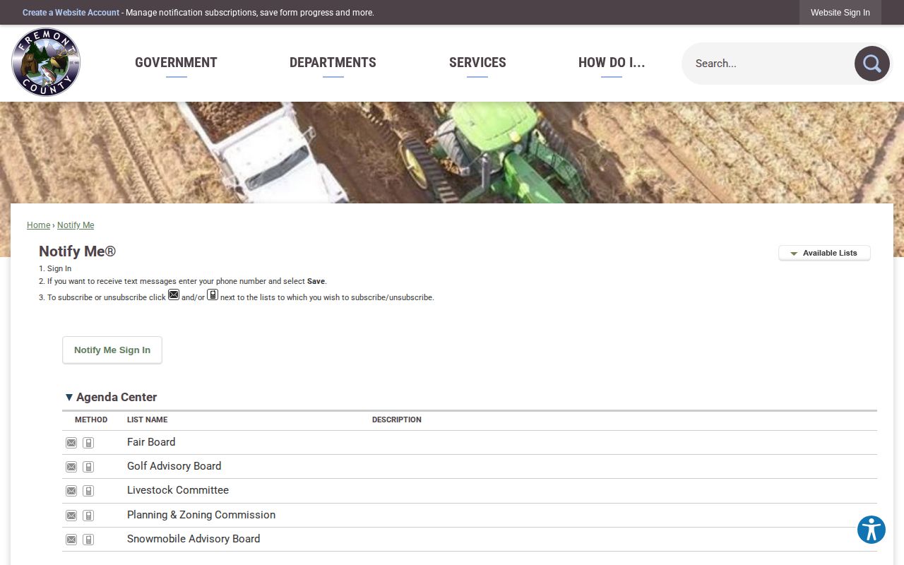
Task: Subscribe by email to Planning & Zoning Commission
Action: (x=71, y=516)
